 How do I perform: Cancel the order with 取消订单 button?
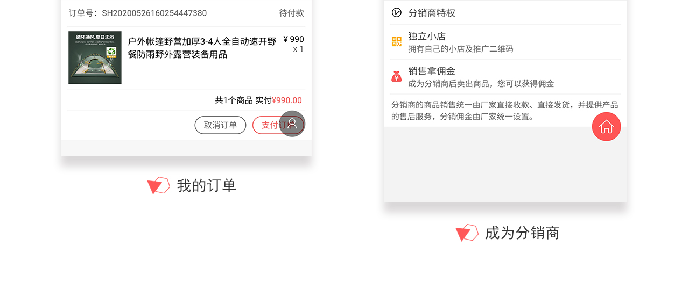click(x=220, y=125)
